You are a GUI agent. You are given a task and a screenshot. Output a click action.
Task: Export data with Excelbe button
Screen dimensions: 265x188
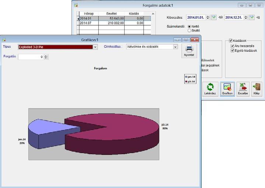[x=243, y=89]
